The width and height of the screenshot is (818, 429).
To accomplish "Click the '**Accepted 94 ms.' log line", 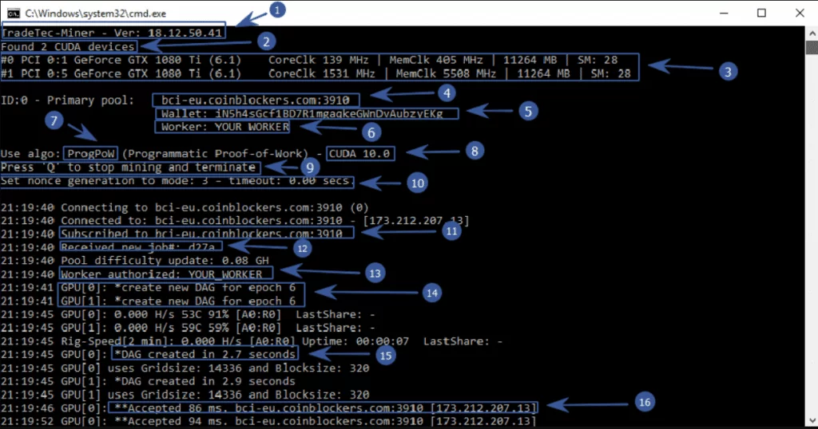I will click(x=268, y=421).
